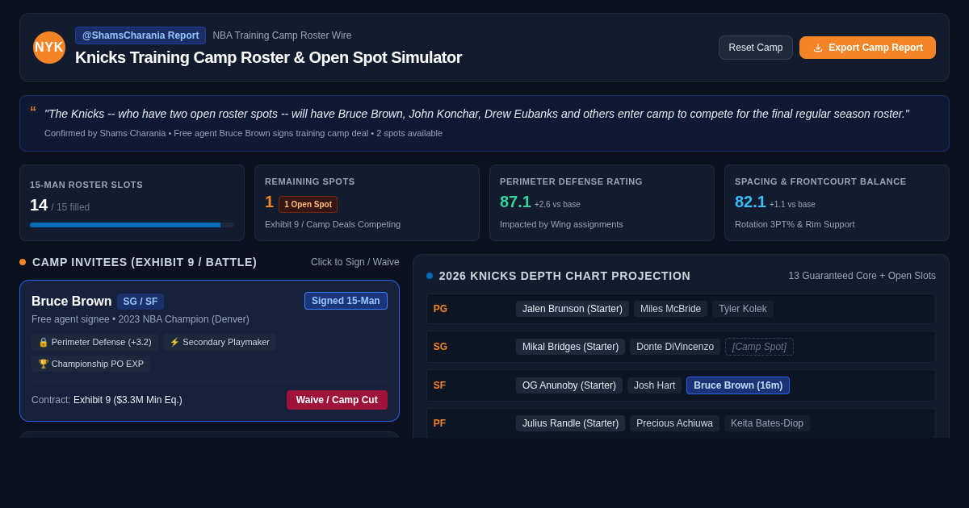Screen dimensions: 969x508
Task: Click the empty [Camp Spot] slot in SG row
Action: (759, 347)
